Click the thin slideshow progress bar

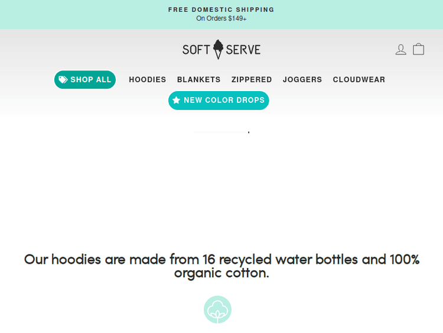point(221,132)
